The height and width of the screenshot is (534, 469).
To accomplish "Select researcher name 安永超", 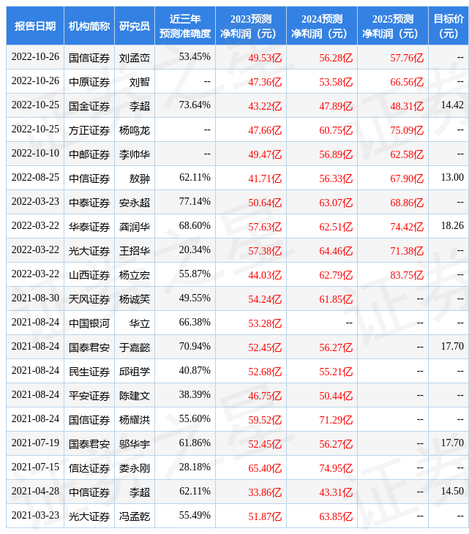I will point(135,203).
